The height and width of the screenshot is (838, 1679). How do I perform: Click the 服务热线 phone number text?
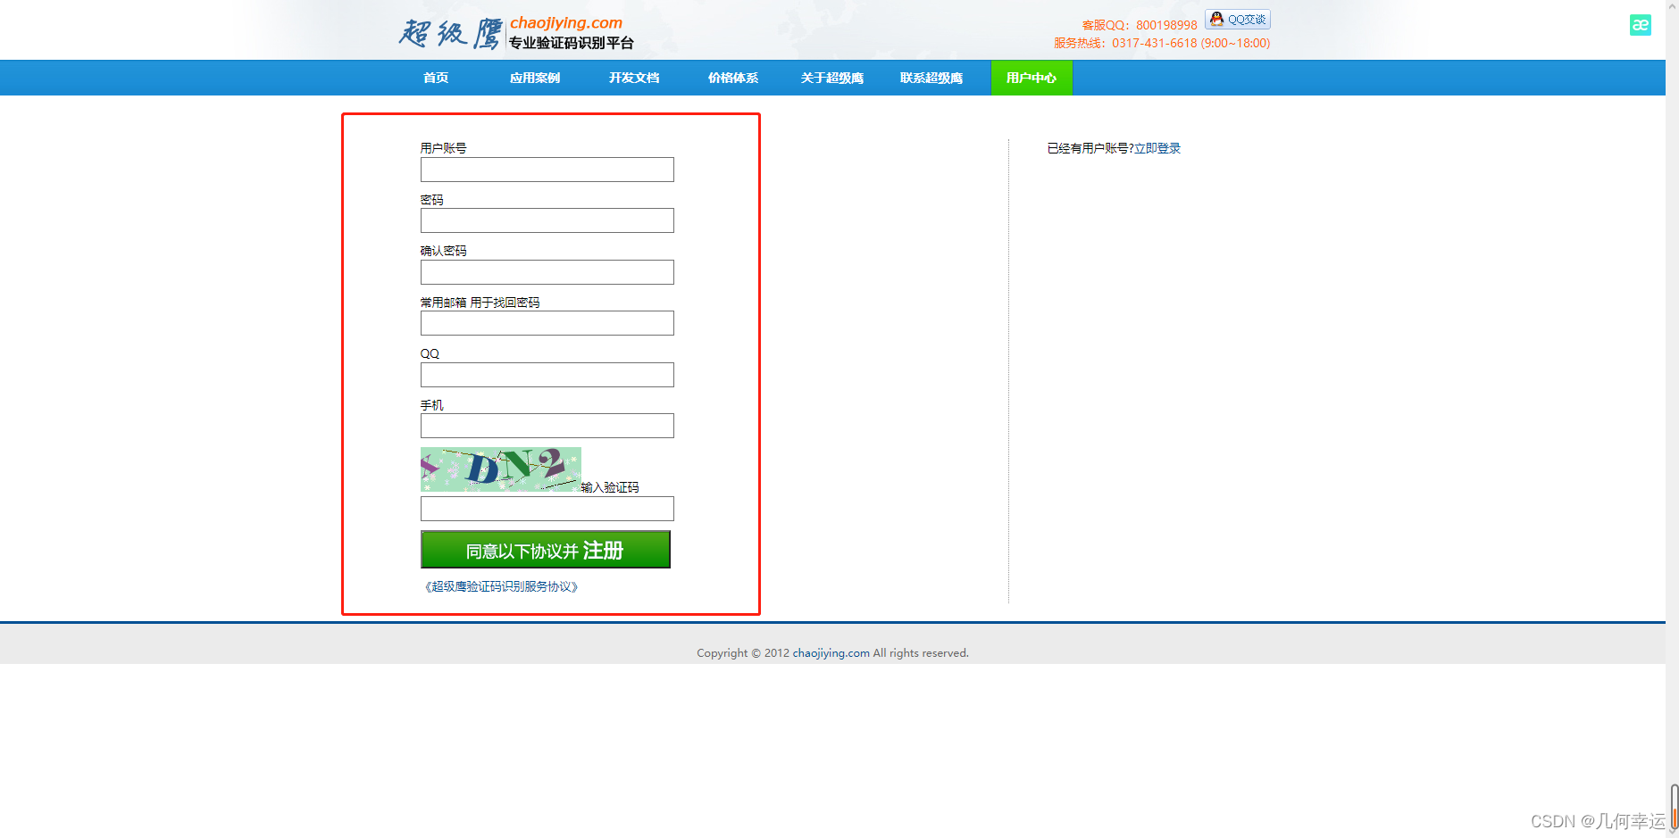click(1162, 43)
